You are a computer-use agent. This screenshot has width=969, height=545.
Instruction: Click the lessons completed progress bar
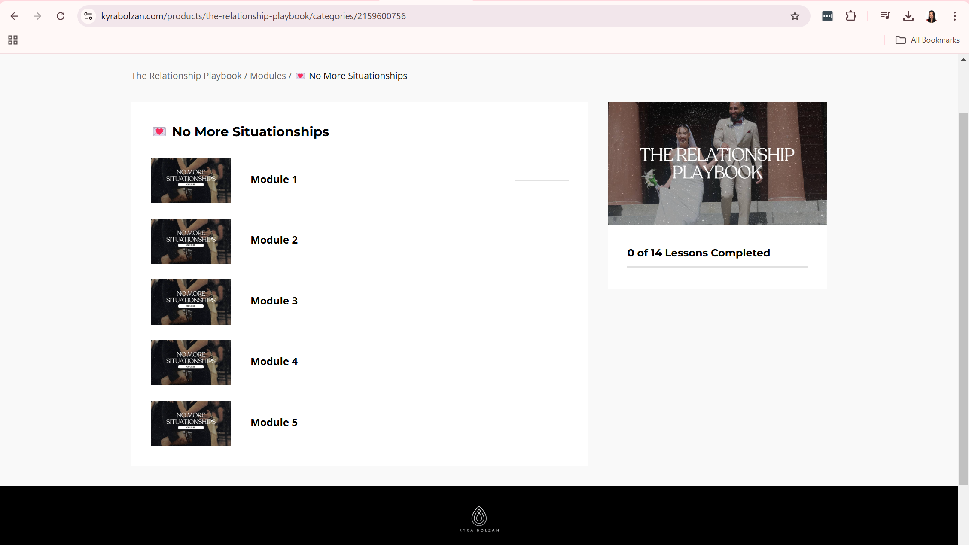716,267
